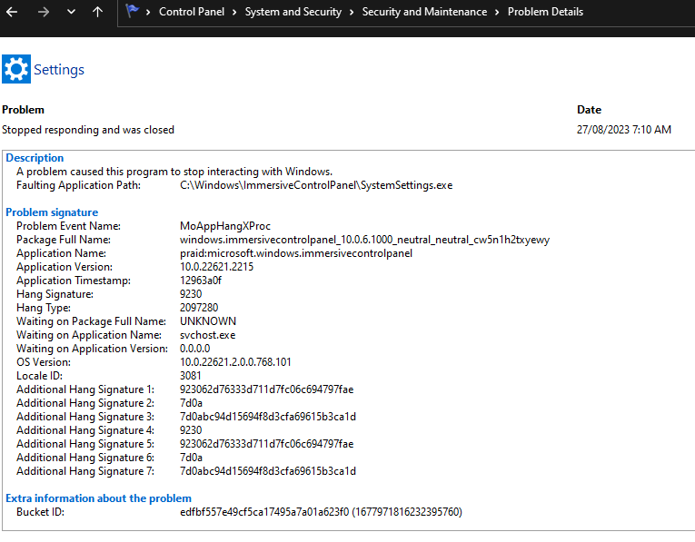Expand chevron after Control Panel
695x542 pixels.
pyautogui.click(x=234, y=12)
